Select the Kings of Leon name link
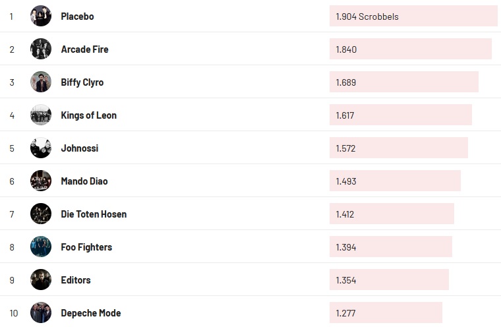501x327 pixels. [88, 115]
